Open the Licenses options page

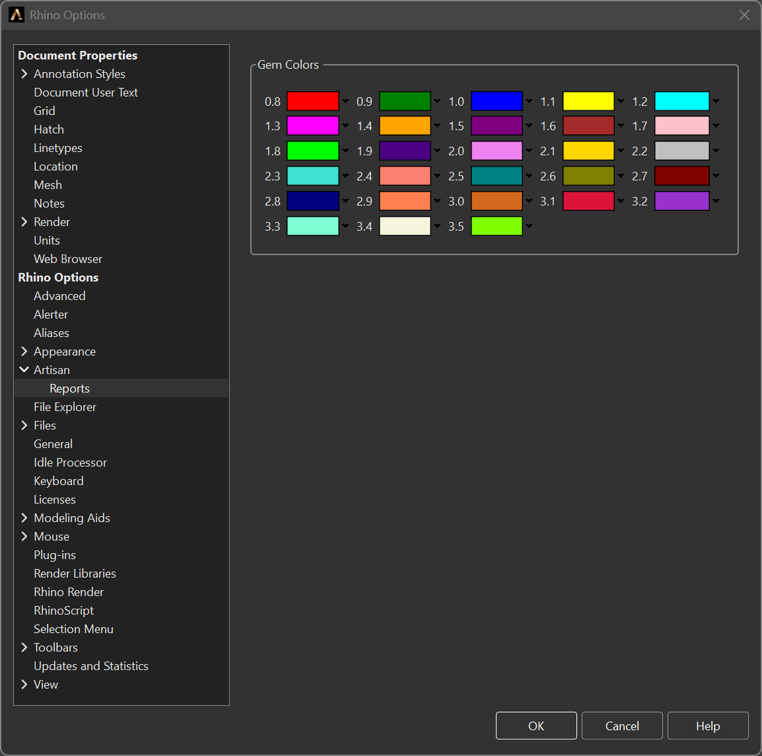tap(54, 499)
